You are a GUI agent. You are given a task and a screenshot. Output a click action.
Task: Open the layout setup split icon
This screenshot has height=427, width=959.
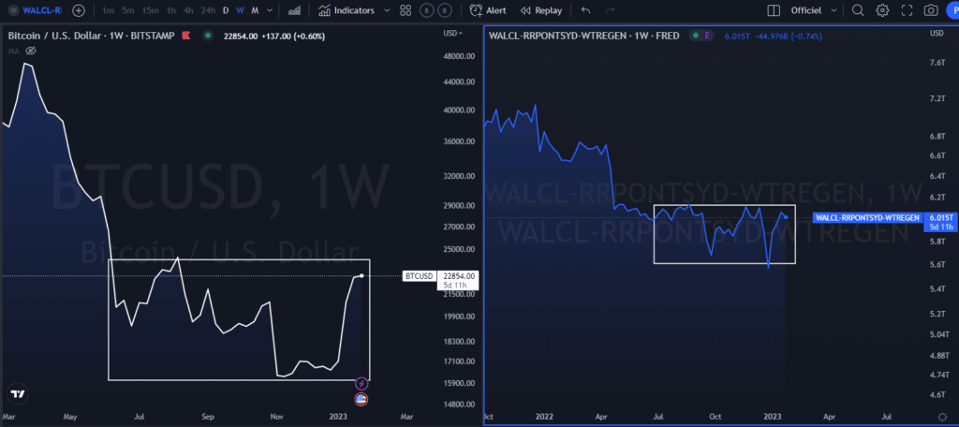(774, 10)
